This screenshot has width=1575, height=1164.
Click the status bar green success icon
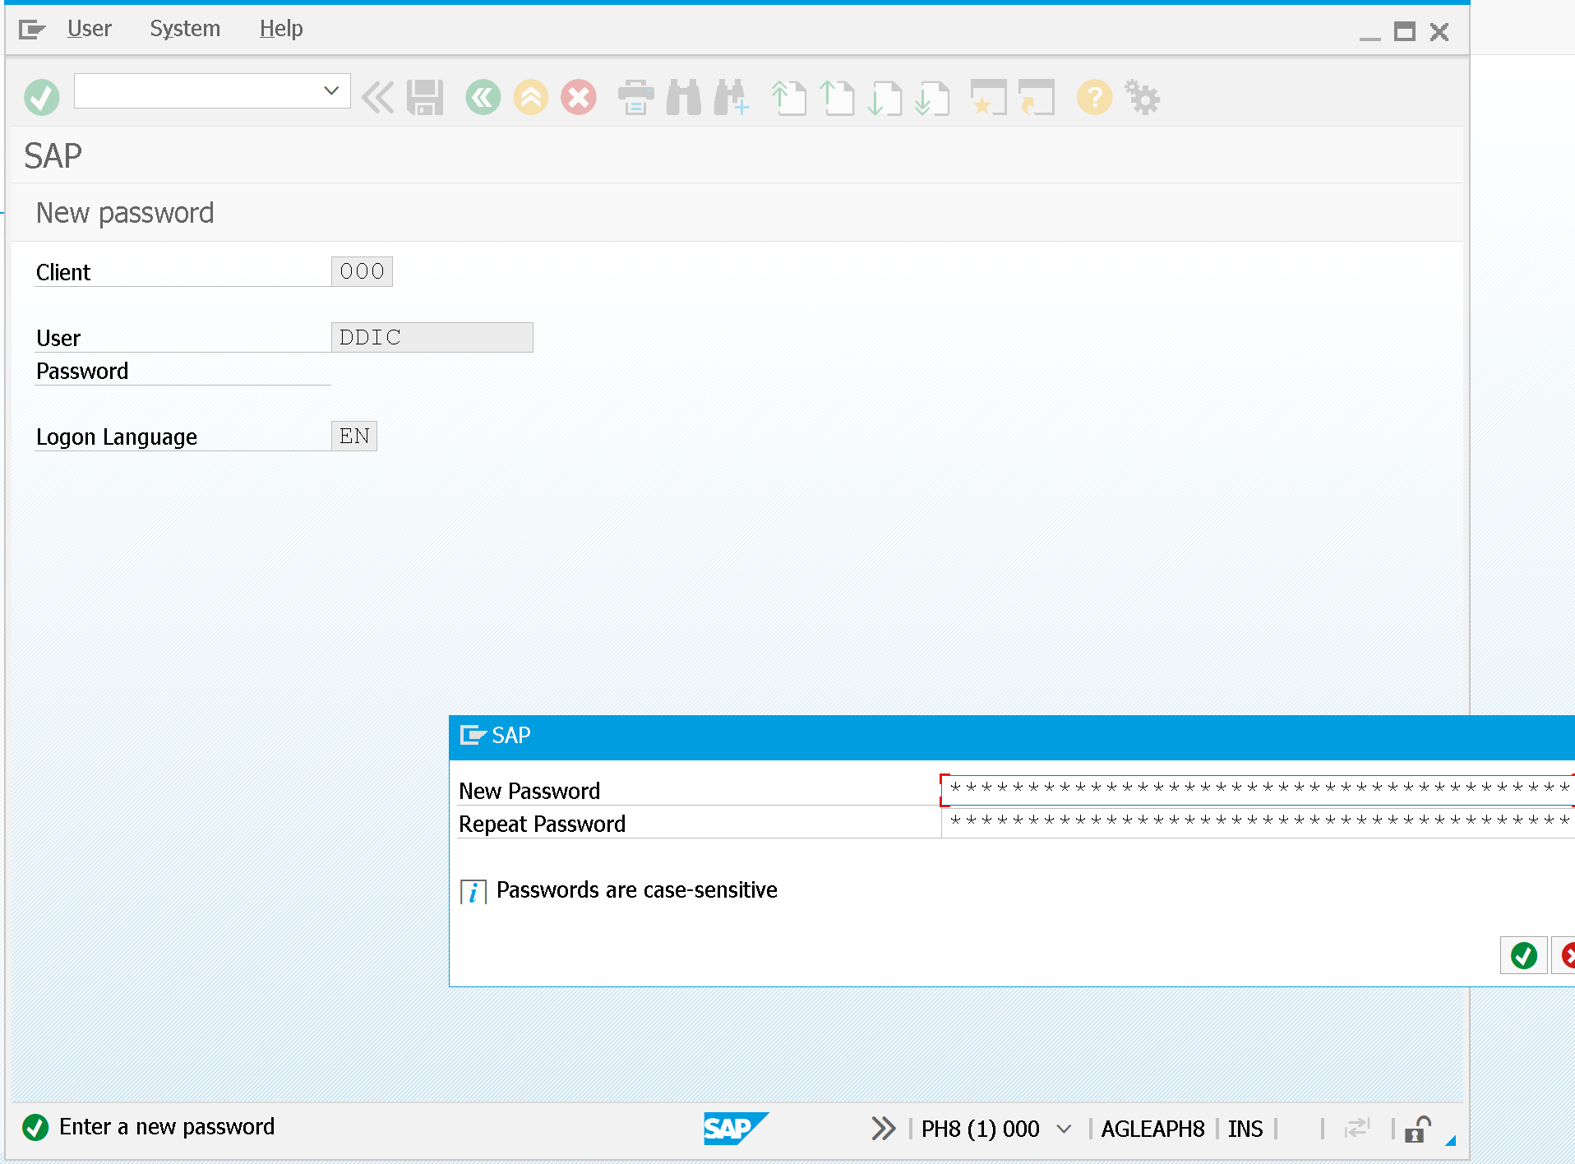click(35, 1127)
